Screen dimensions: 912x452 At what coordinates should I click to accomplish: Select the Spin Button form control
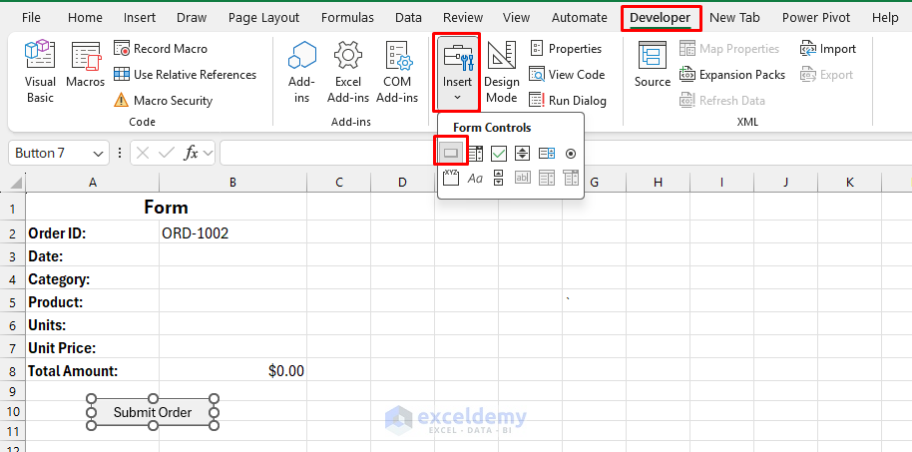click(522, 154)
